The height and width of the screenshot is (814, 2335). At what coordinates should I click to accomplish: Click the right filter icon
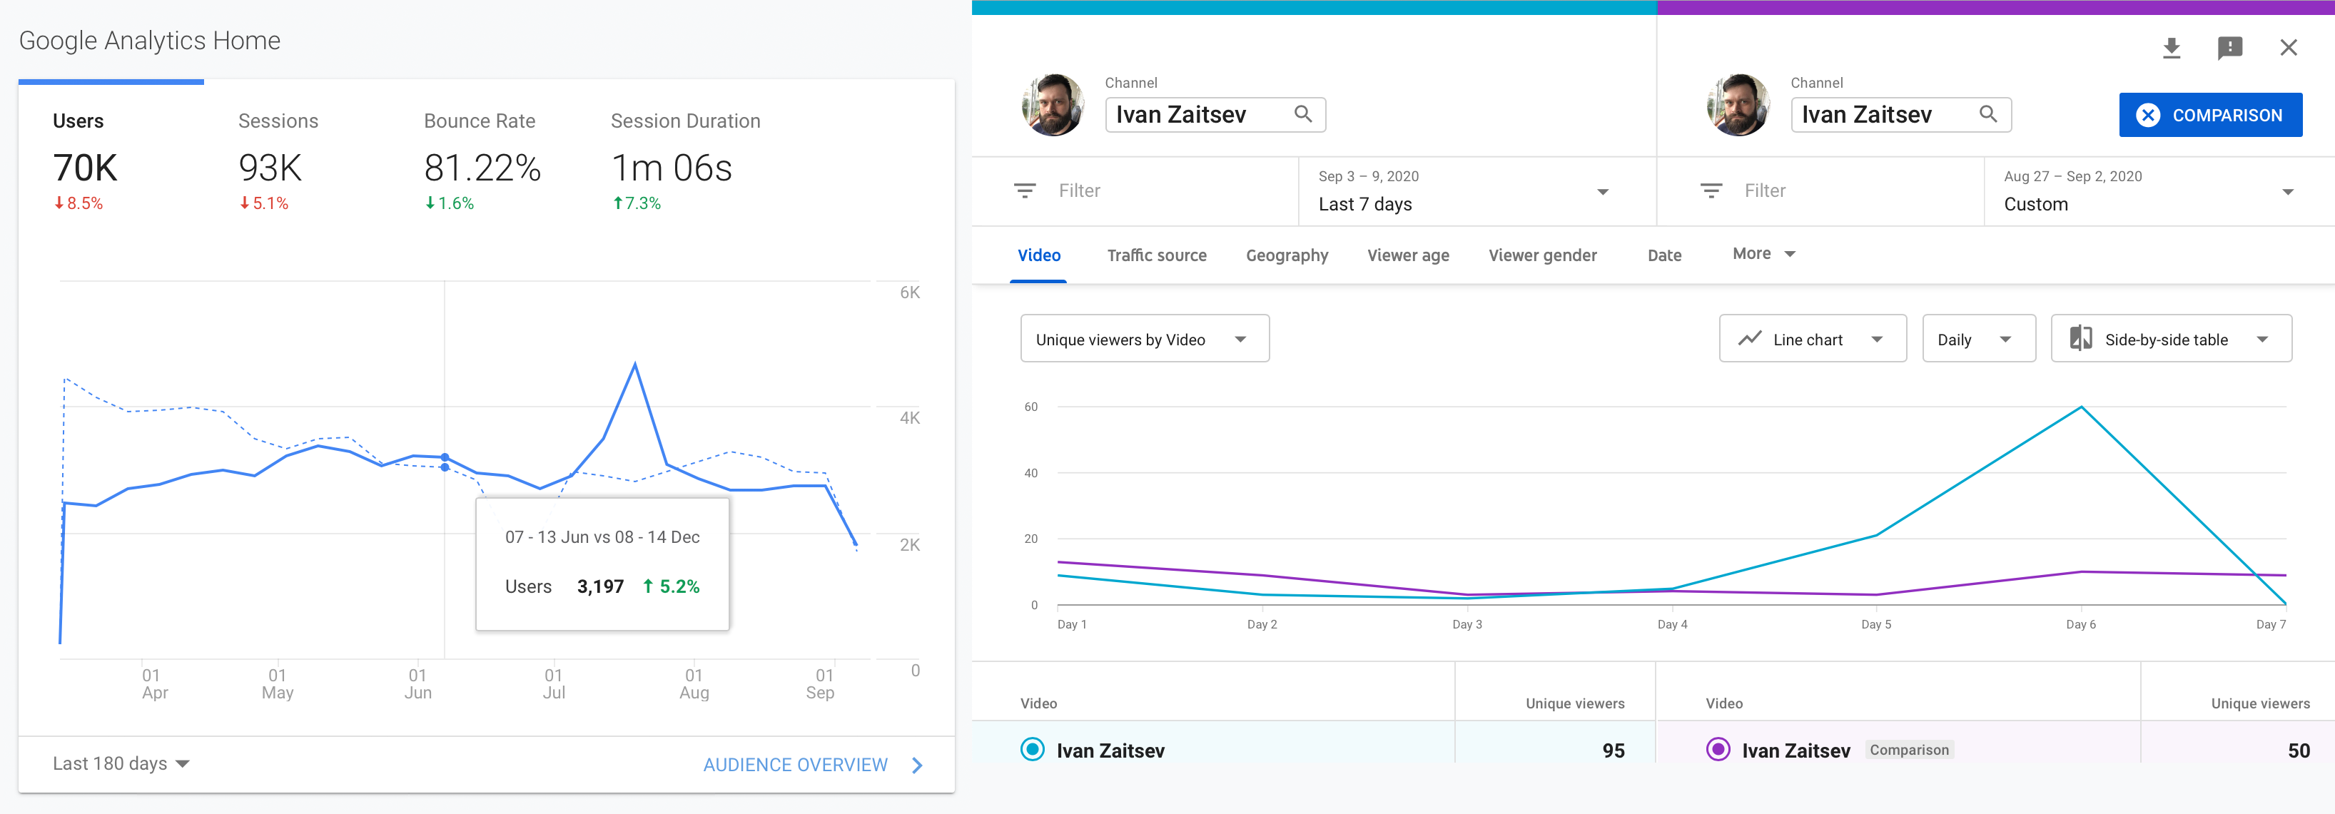tap(1711, 190)
